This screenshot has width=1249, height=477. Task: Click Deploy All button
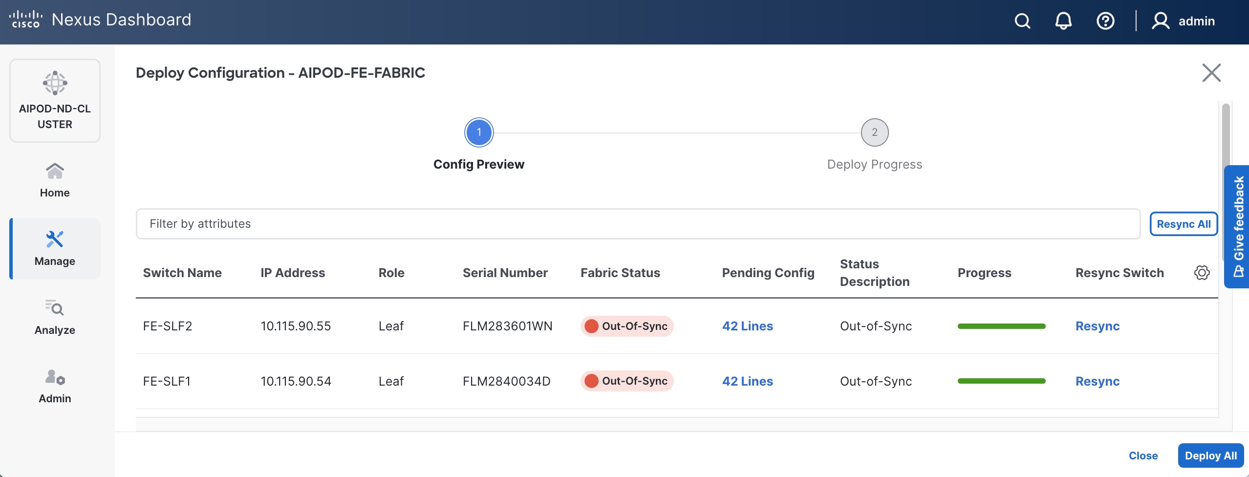click(x=1210, y=455)
